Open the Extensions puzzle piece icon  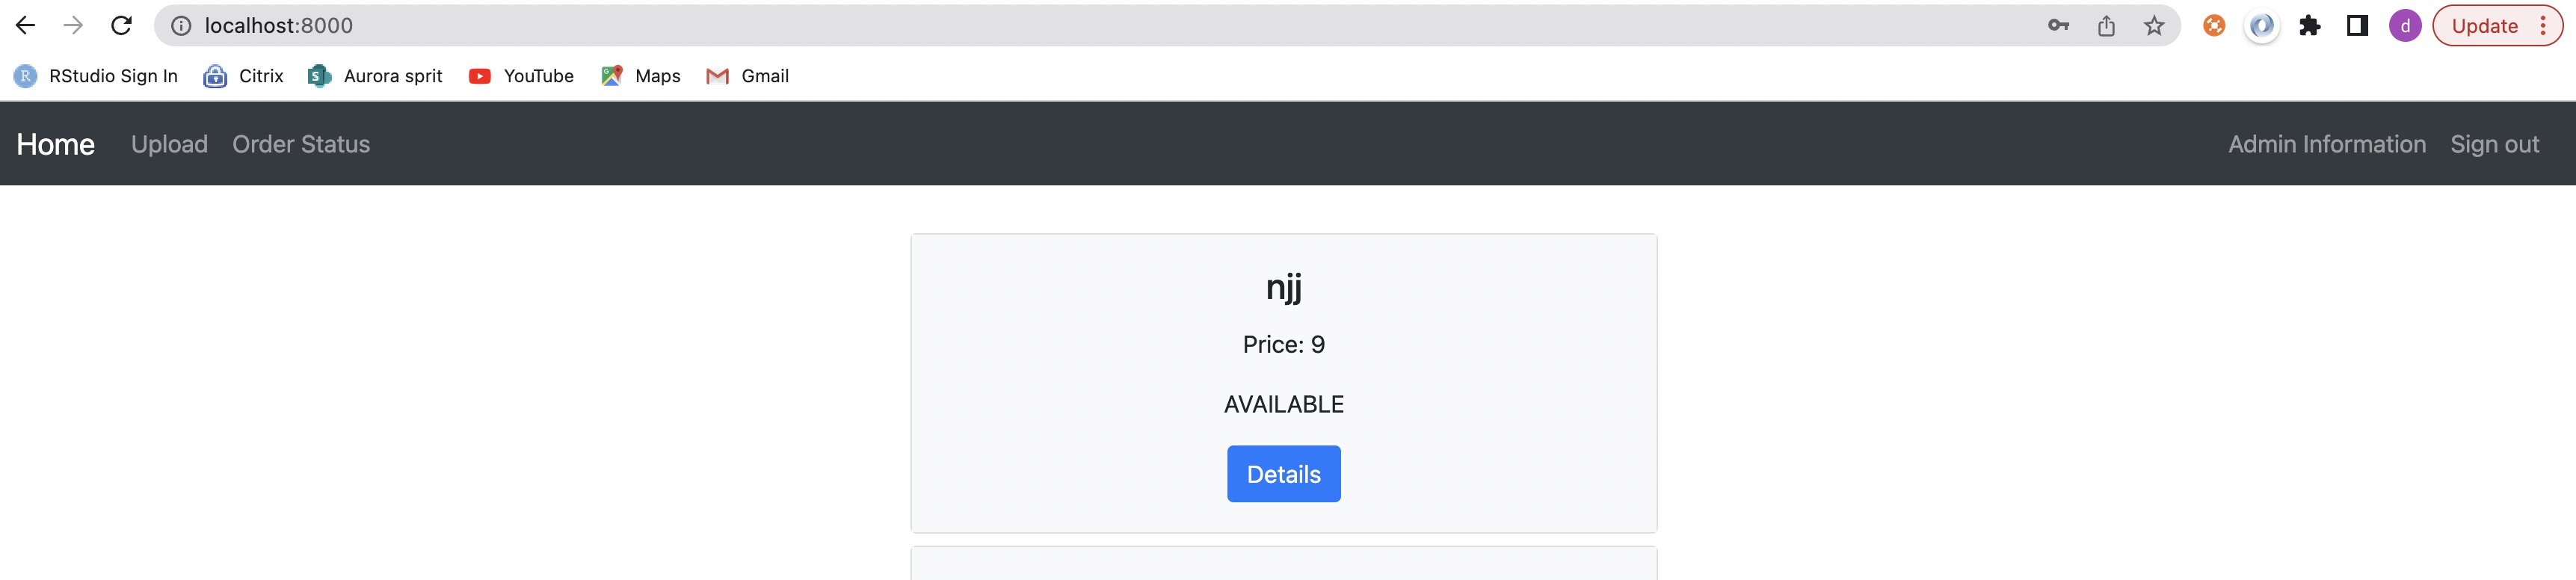pos(2309,26)
